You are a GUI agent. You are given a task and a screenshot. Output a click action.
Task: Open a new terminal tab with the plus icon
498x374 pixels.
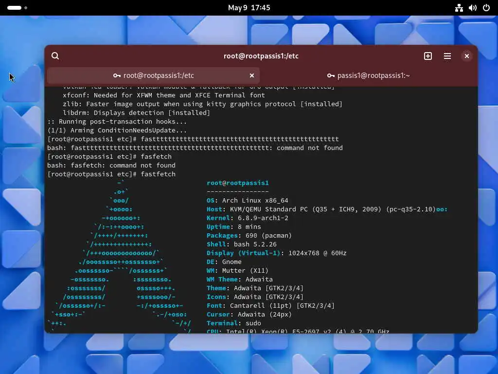(x=428, y=56)
